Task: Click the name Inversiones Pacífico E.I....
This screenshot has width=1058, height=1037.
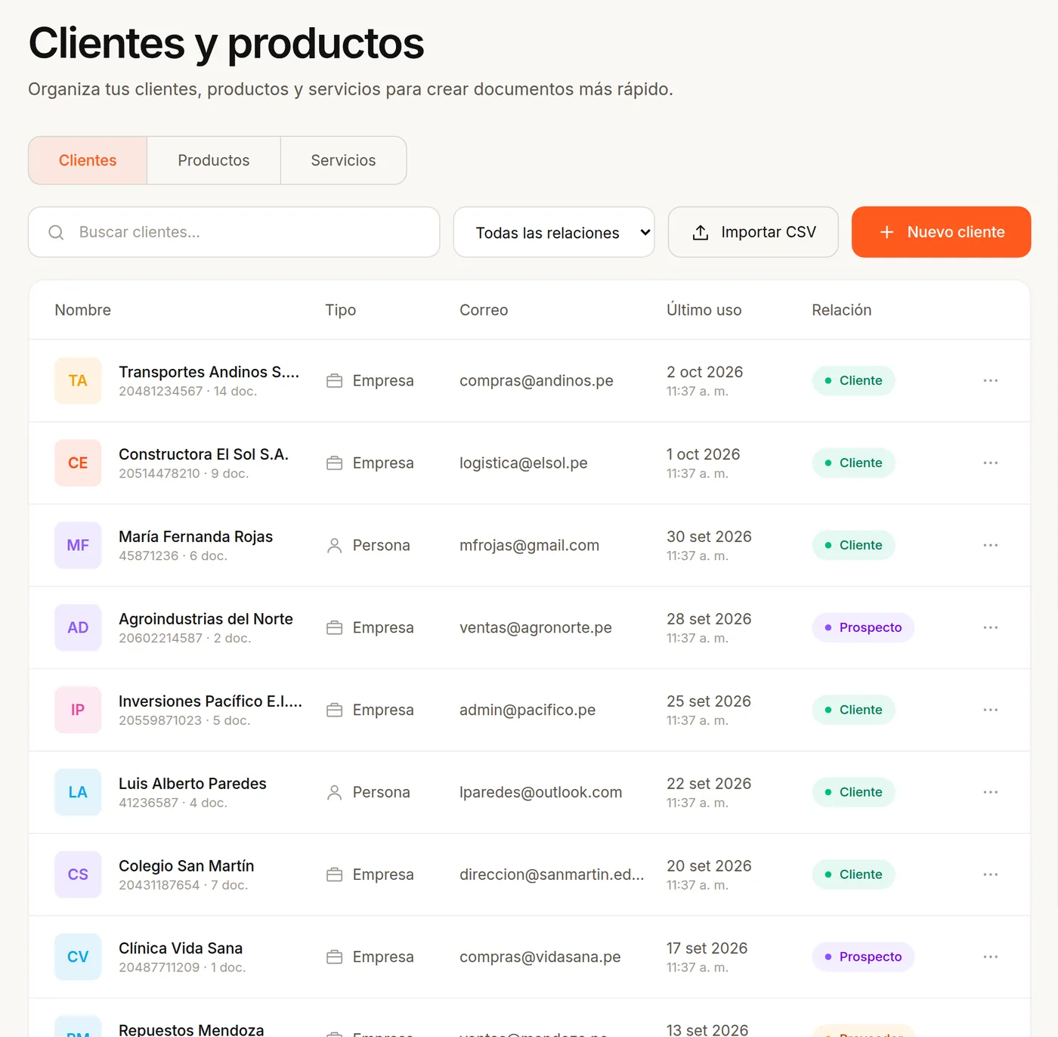Action: point(211,701)
